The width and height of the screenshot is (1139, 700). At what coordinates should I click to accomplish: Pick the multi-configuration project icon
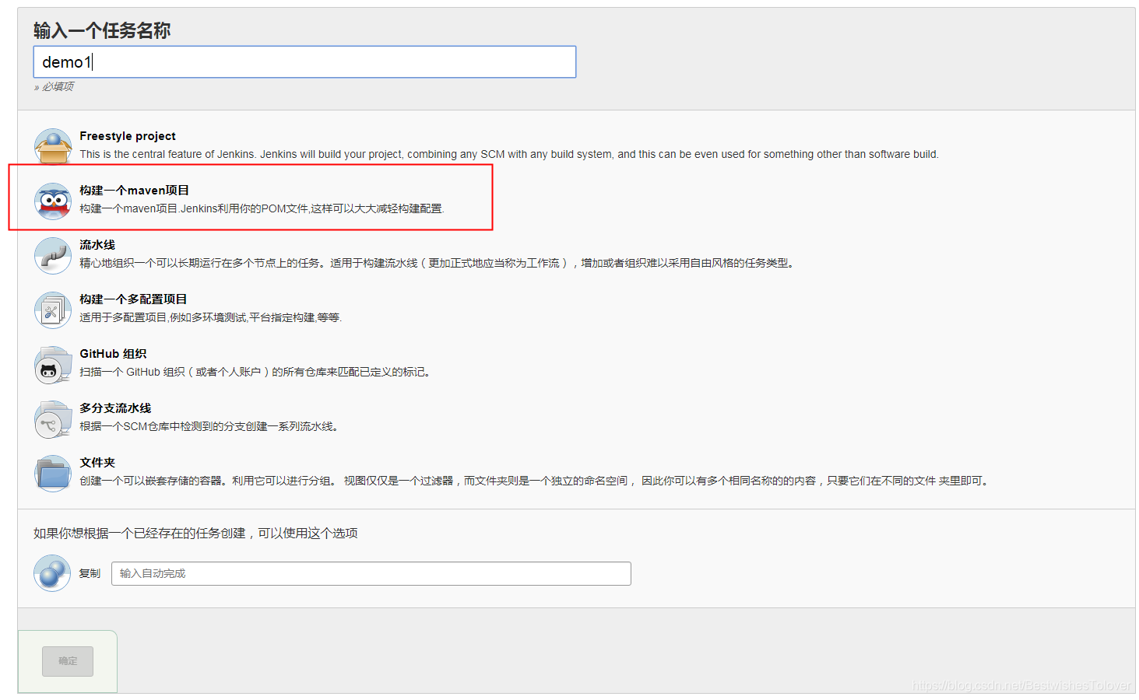tap(53, 310)
